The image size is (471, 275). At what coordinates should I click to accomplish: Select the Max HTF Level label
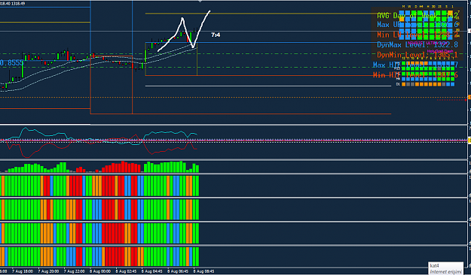415,65
